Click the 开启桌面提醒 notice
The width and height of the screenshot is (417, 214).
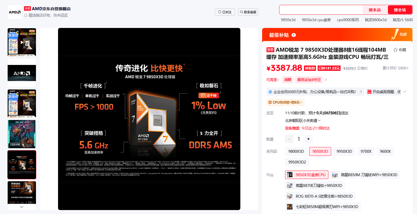pyautogui.click(x=383, y=92)
